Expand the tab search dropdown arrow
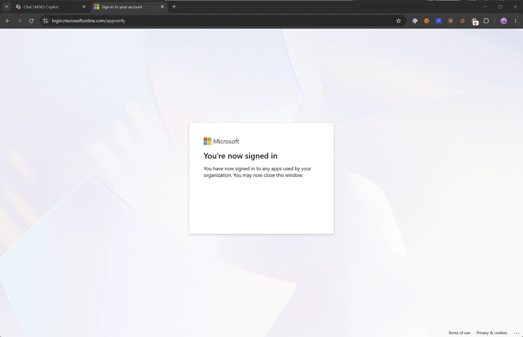 (x=6, y=7)
